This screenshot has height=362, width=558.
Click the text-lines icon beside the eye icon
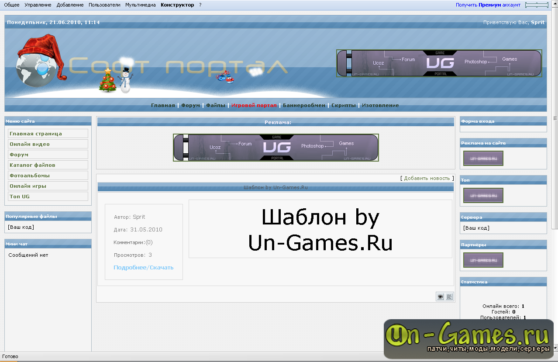[449, 296]
